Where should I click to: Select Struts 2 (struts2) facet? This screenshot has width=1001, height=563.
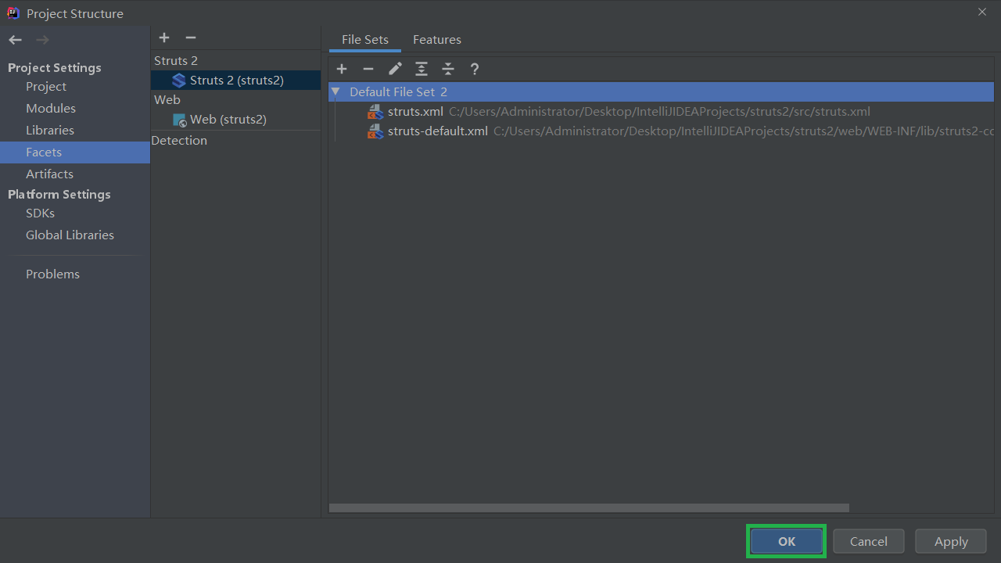point(236,81)
